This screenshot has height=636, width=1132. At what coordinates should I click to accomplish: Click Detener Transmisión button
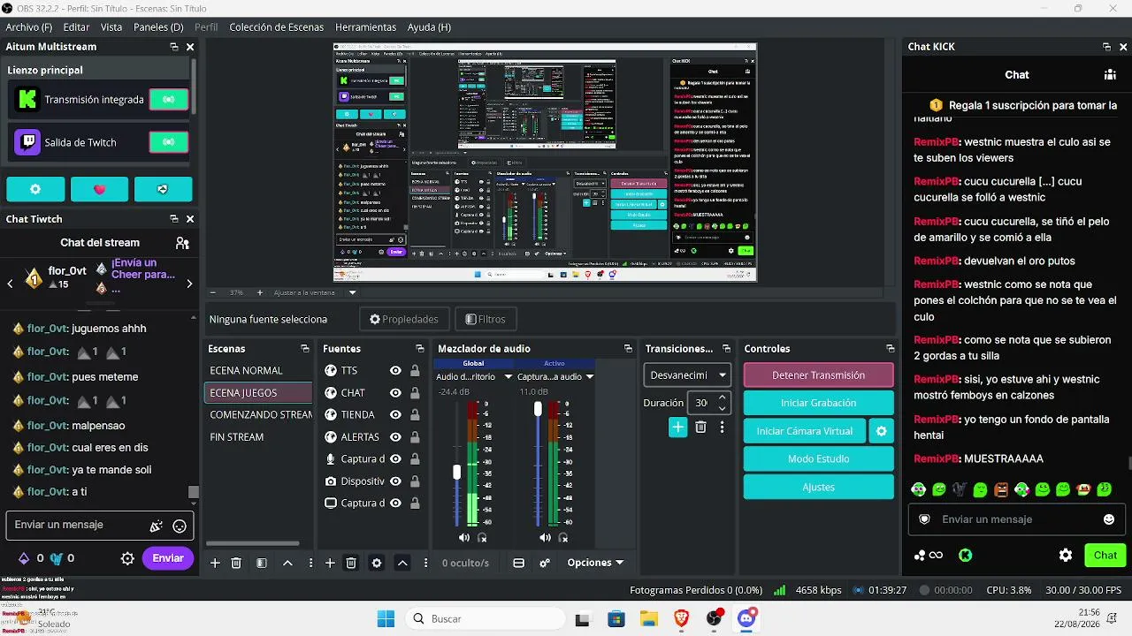[x=819, y=375]
